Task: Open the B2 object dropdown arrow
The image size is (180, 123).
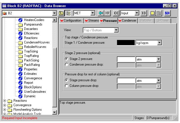Action: [54, 13]
